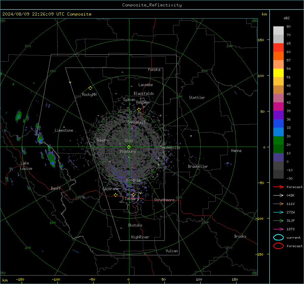Image resolution: width=304 pixels, height=284 pixels.
Task: Click the Calgary city label
Action: [x=132, y=199]
